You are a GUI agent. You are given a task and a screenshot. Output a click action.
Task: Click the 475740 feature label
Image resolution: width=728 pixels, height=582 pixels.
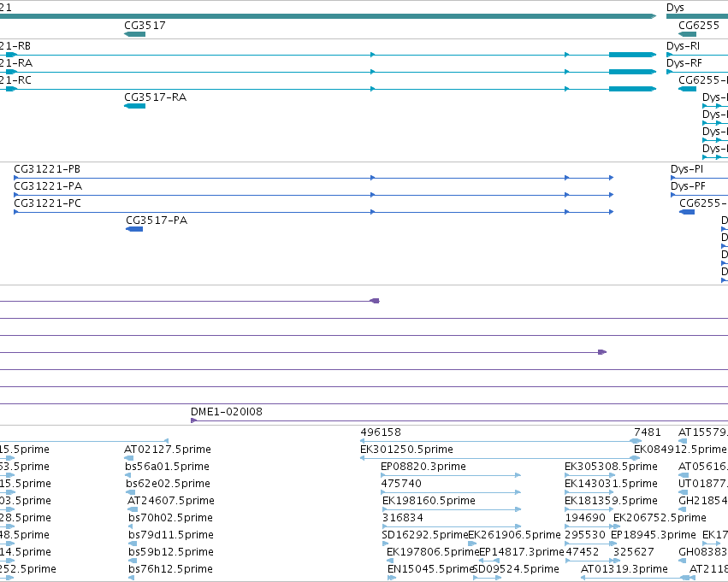[401, 484]
